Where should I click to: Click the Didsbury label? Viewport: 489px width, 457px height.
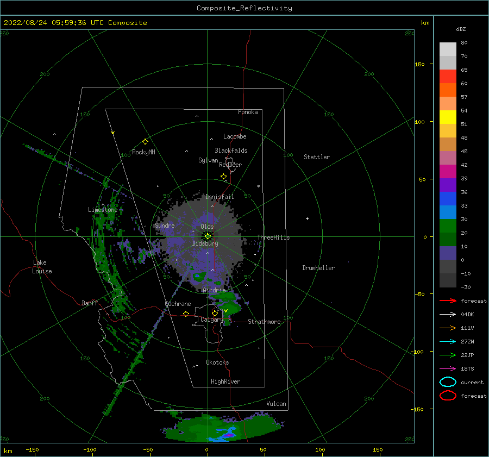click(205, 243)
